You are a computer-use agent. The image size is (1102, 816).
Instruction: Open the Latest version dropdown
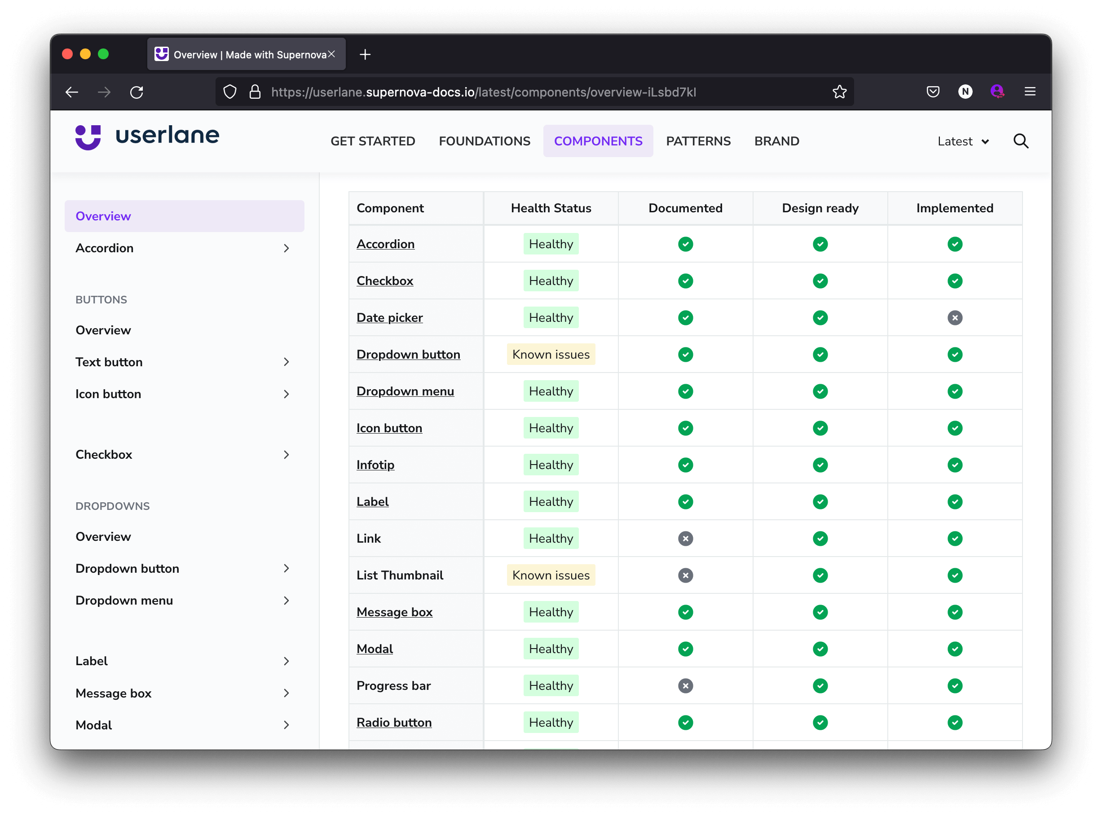click(x=962, y=141)
